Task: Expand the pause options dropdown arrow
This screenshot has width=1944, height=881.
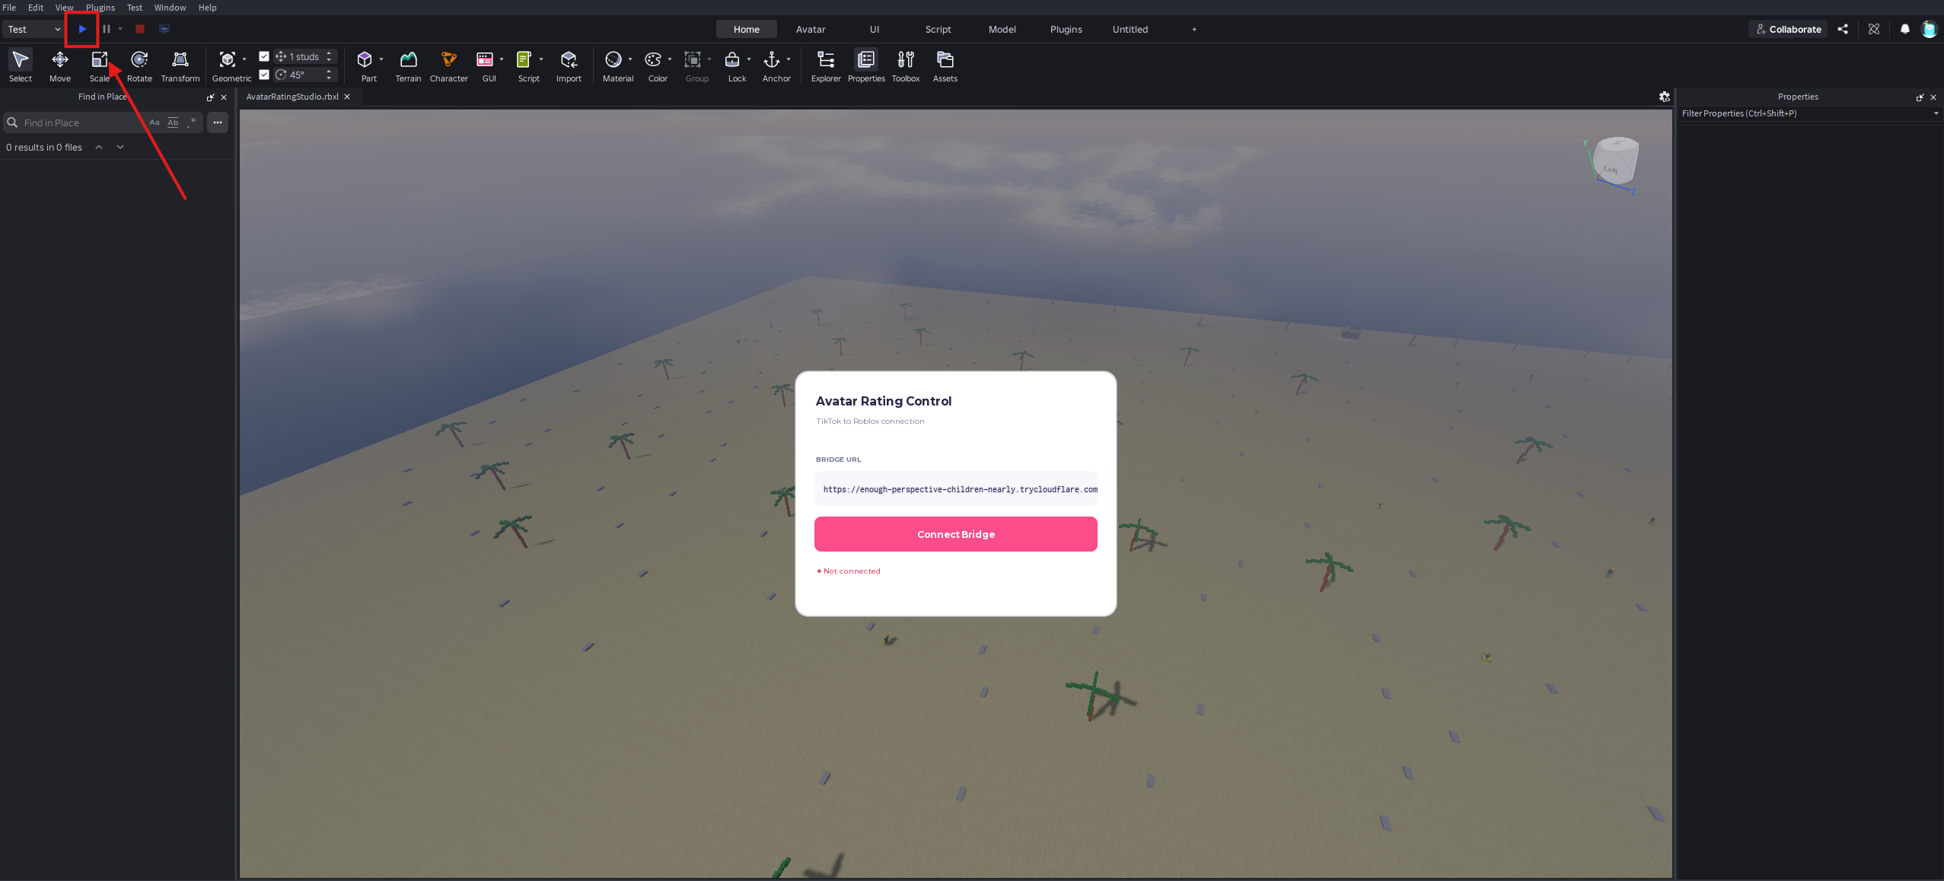Action: coord(120,29)
